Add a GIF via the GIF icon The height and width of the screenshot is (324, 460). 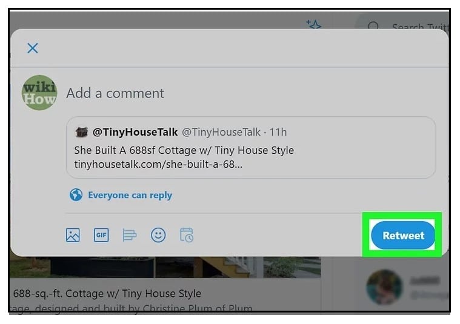click(101, 235)
